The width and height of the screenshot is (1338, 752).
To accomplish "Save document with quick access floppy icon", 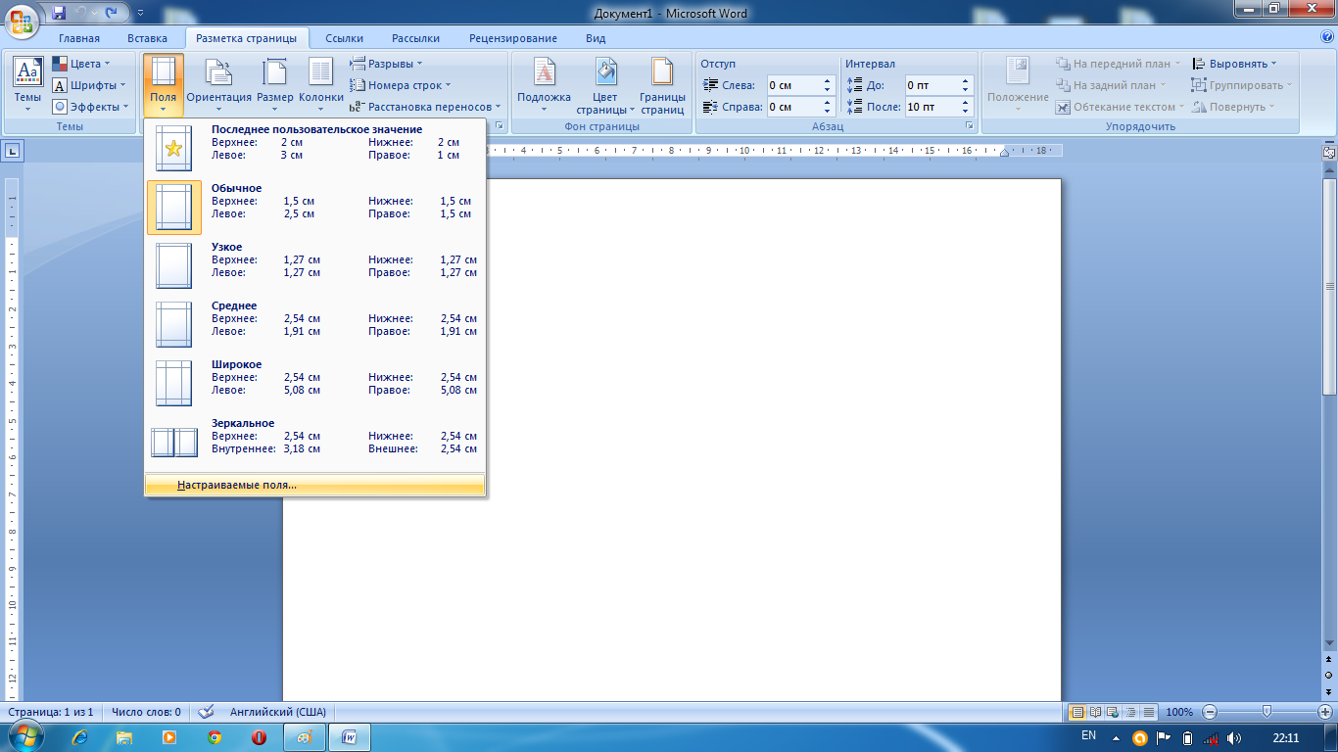I will point(59,13).
